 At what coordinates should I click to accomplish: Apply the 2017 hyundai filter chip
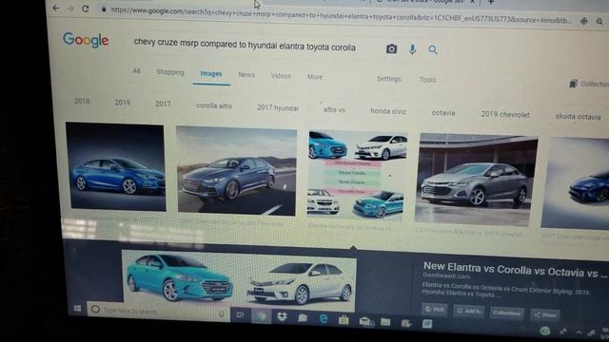point(278,107)
